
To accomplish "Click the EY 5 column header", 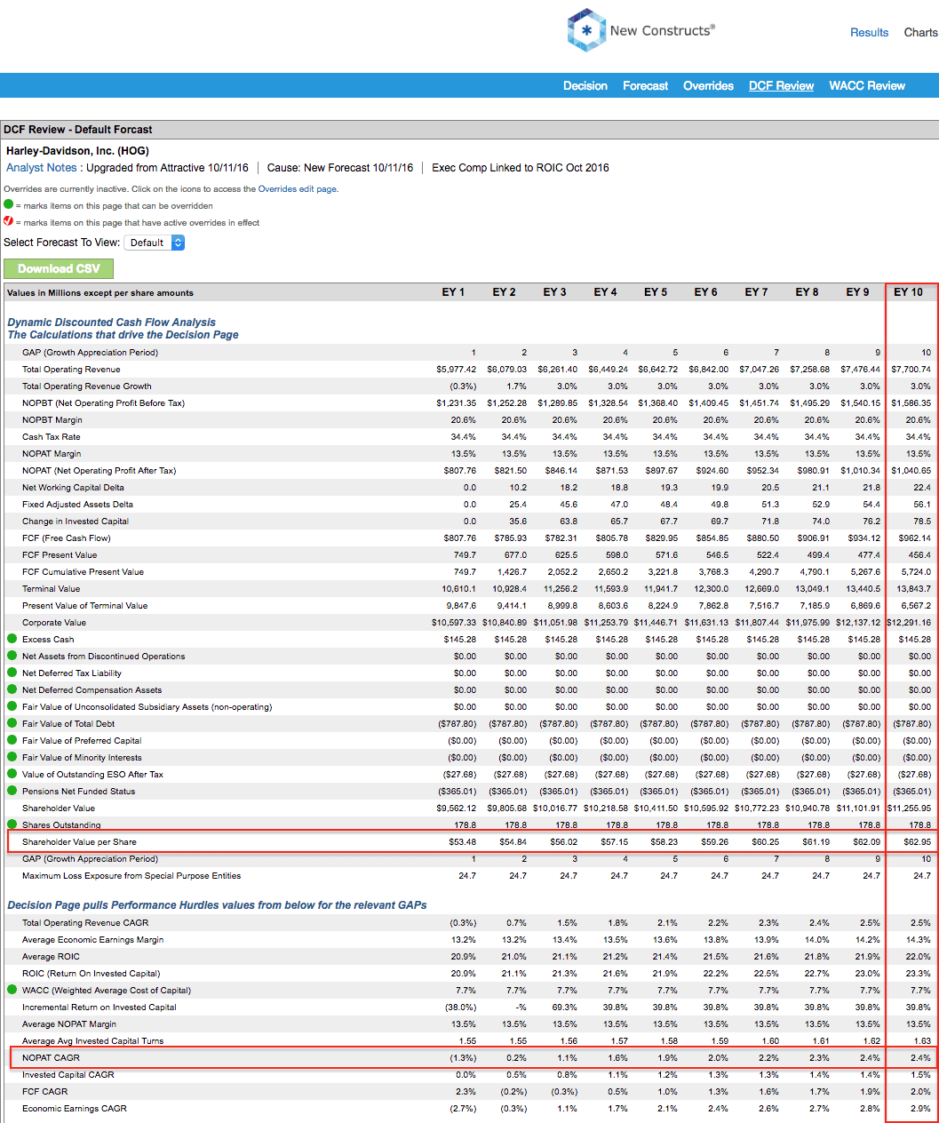I will click(x=656, y=292).
